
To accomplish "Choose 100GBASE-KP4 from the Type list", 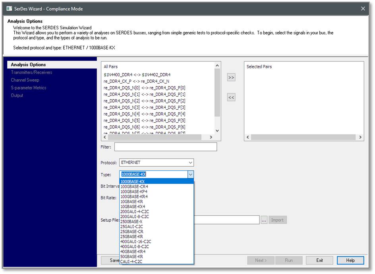I will 157,192.
